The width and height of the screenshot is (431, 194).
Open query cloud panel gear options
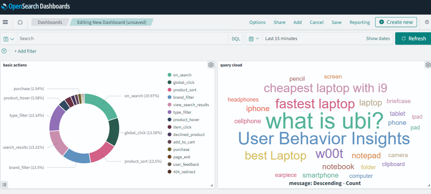click(x=428, y=65)
